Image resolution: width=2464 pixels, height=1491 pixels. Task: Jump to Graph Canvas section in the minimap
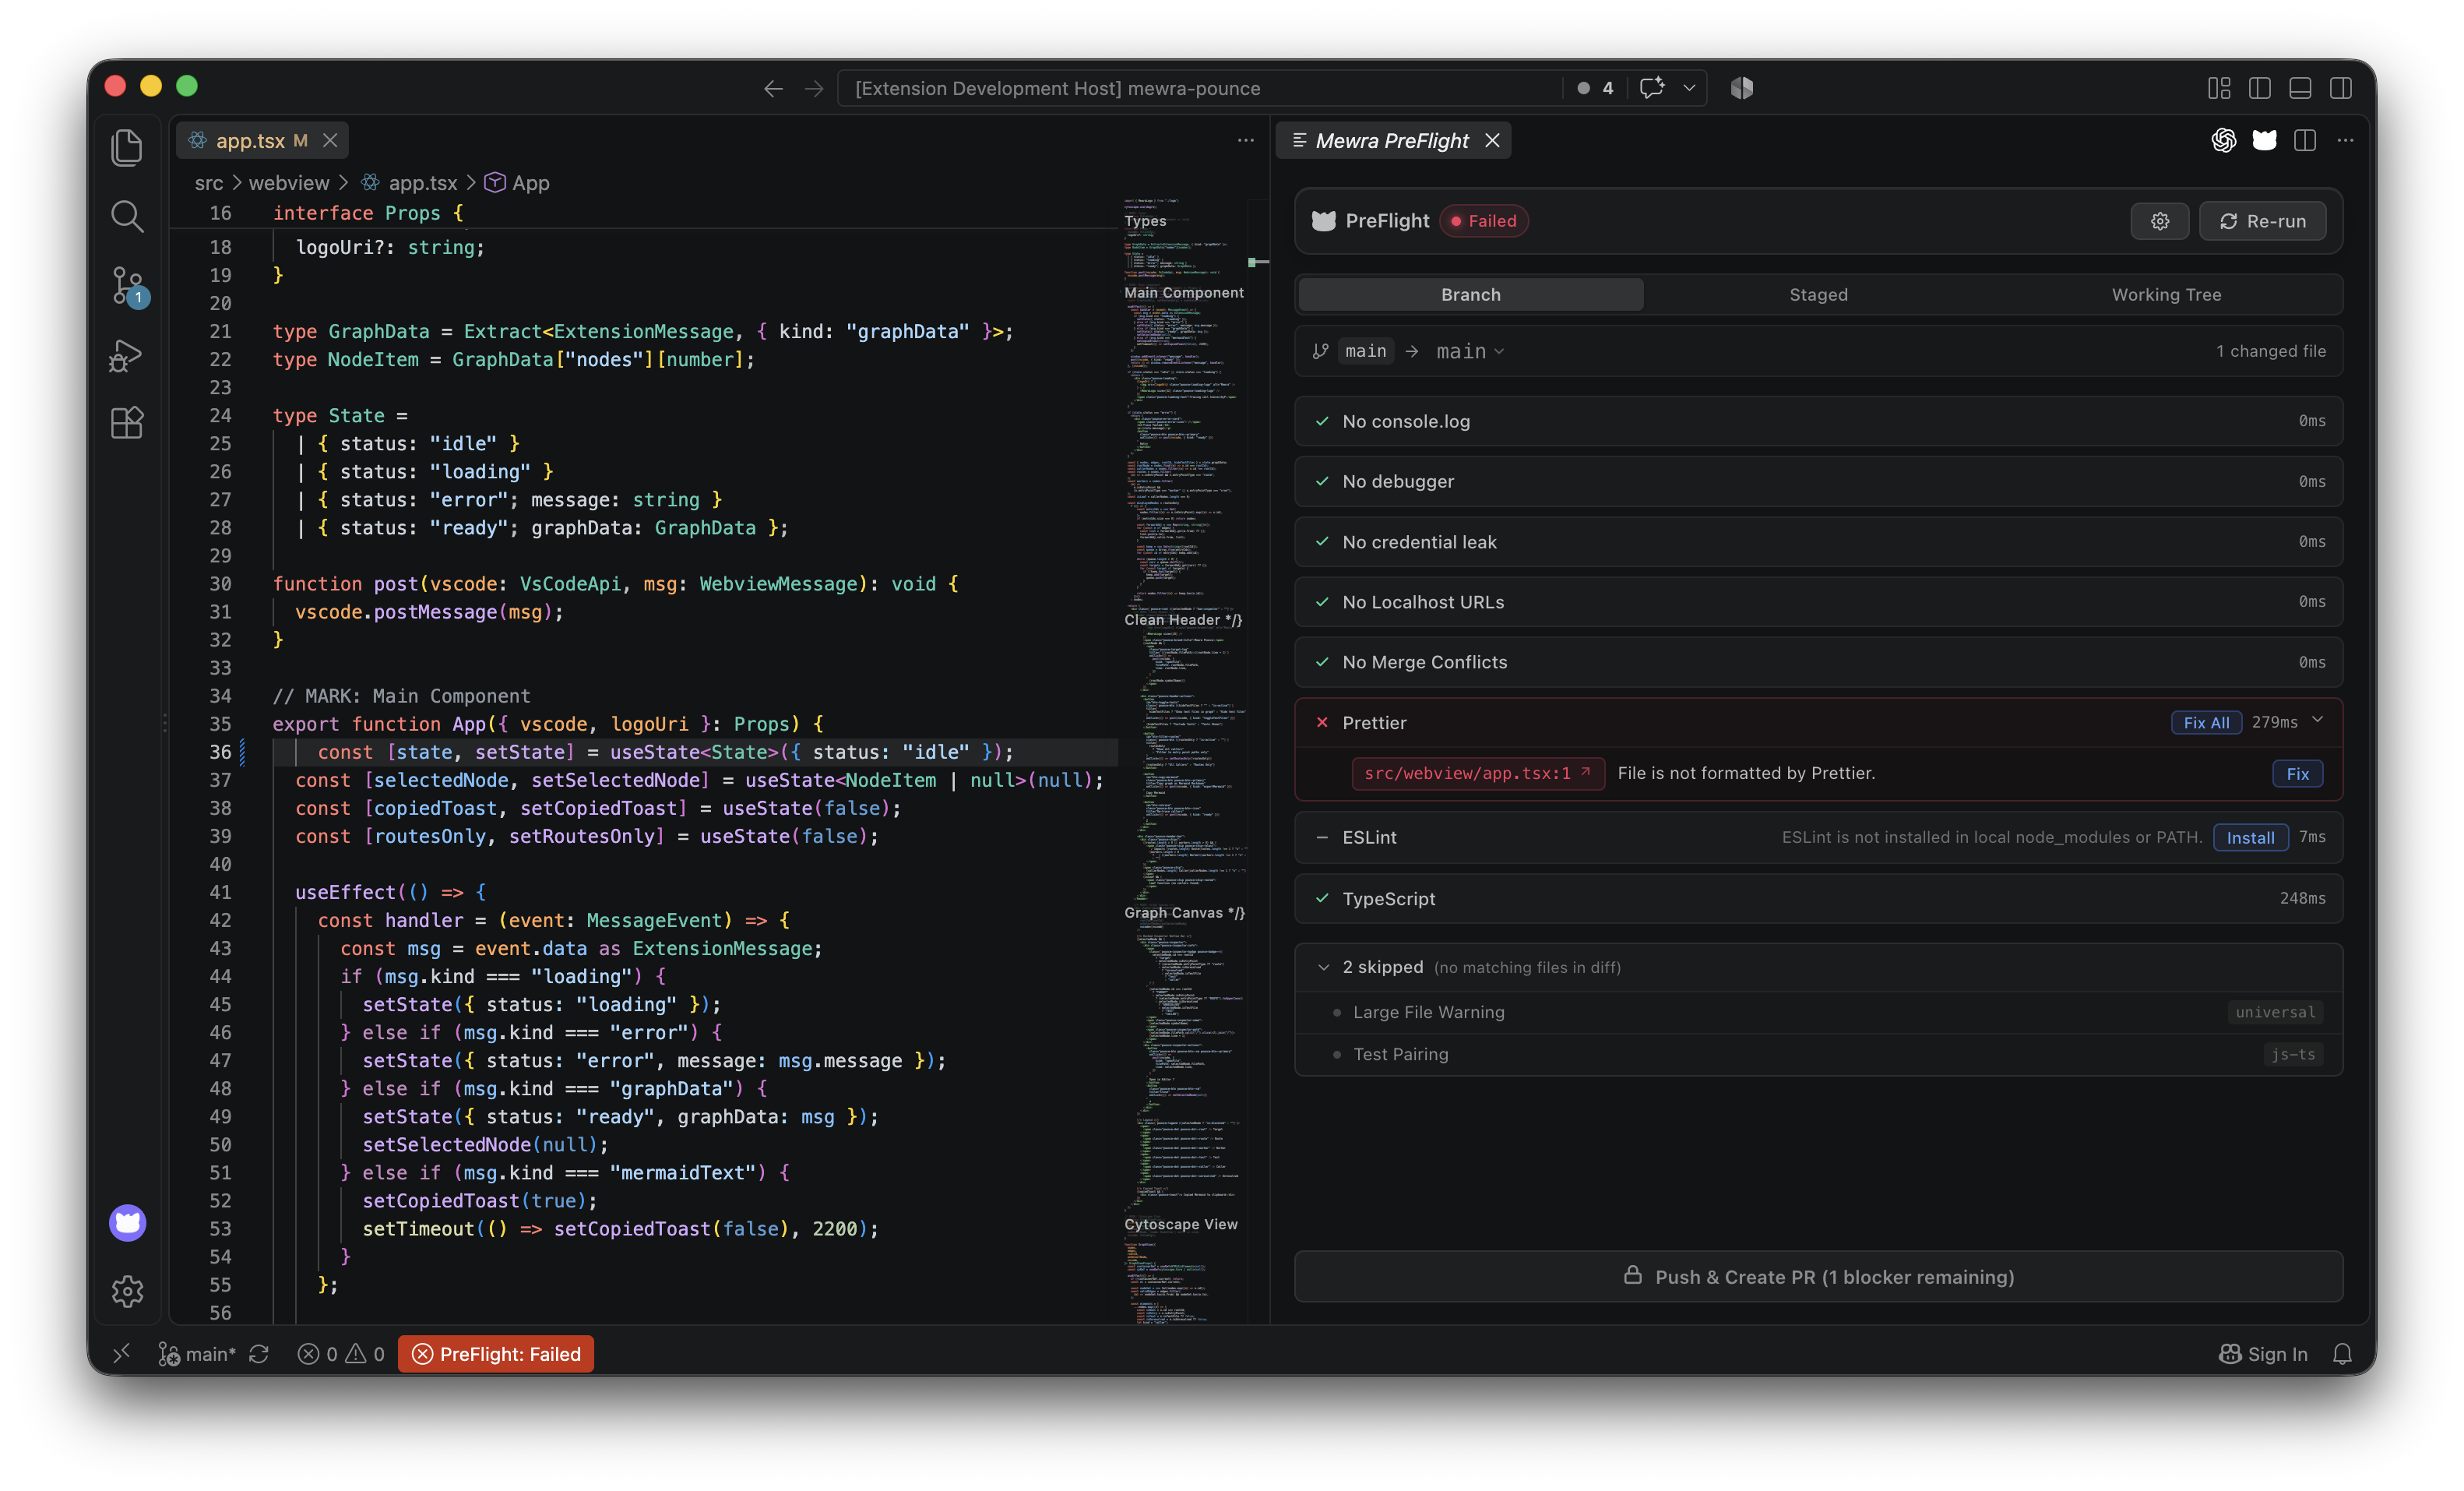[x=1184, y=912]
